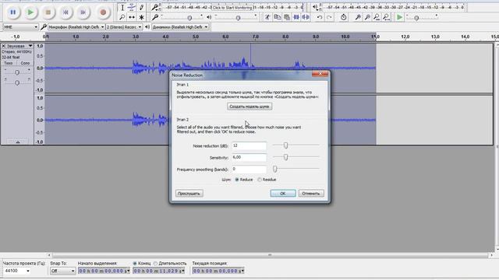Click the create noise profile button
This screenshot has height=280, width=499.
point(249,107)
